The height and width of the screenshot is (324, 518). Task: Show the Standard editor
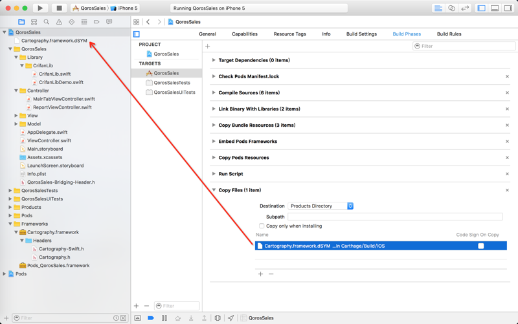pyautogui.click(x=438, y=8)
